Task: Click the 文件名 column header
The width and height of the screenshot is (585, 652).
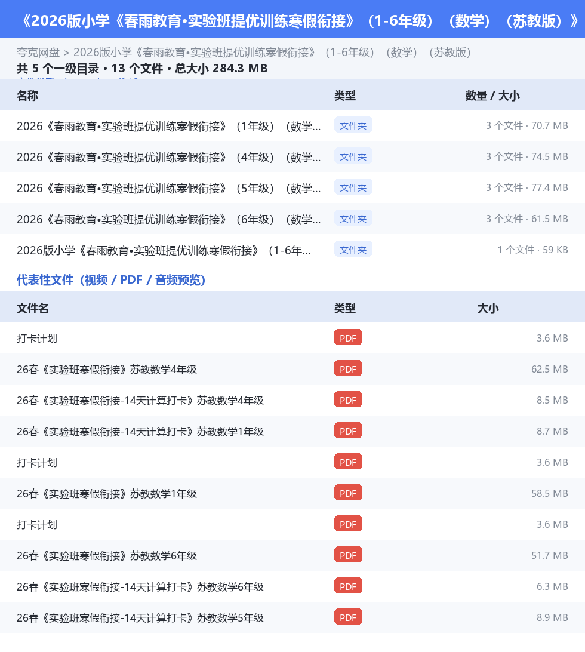Action: tap(33, 308)
